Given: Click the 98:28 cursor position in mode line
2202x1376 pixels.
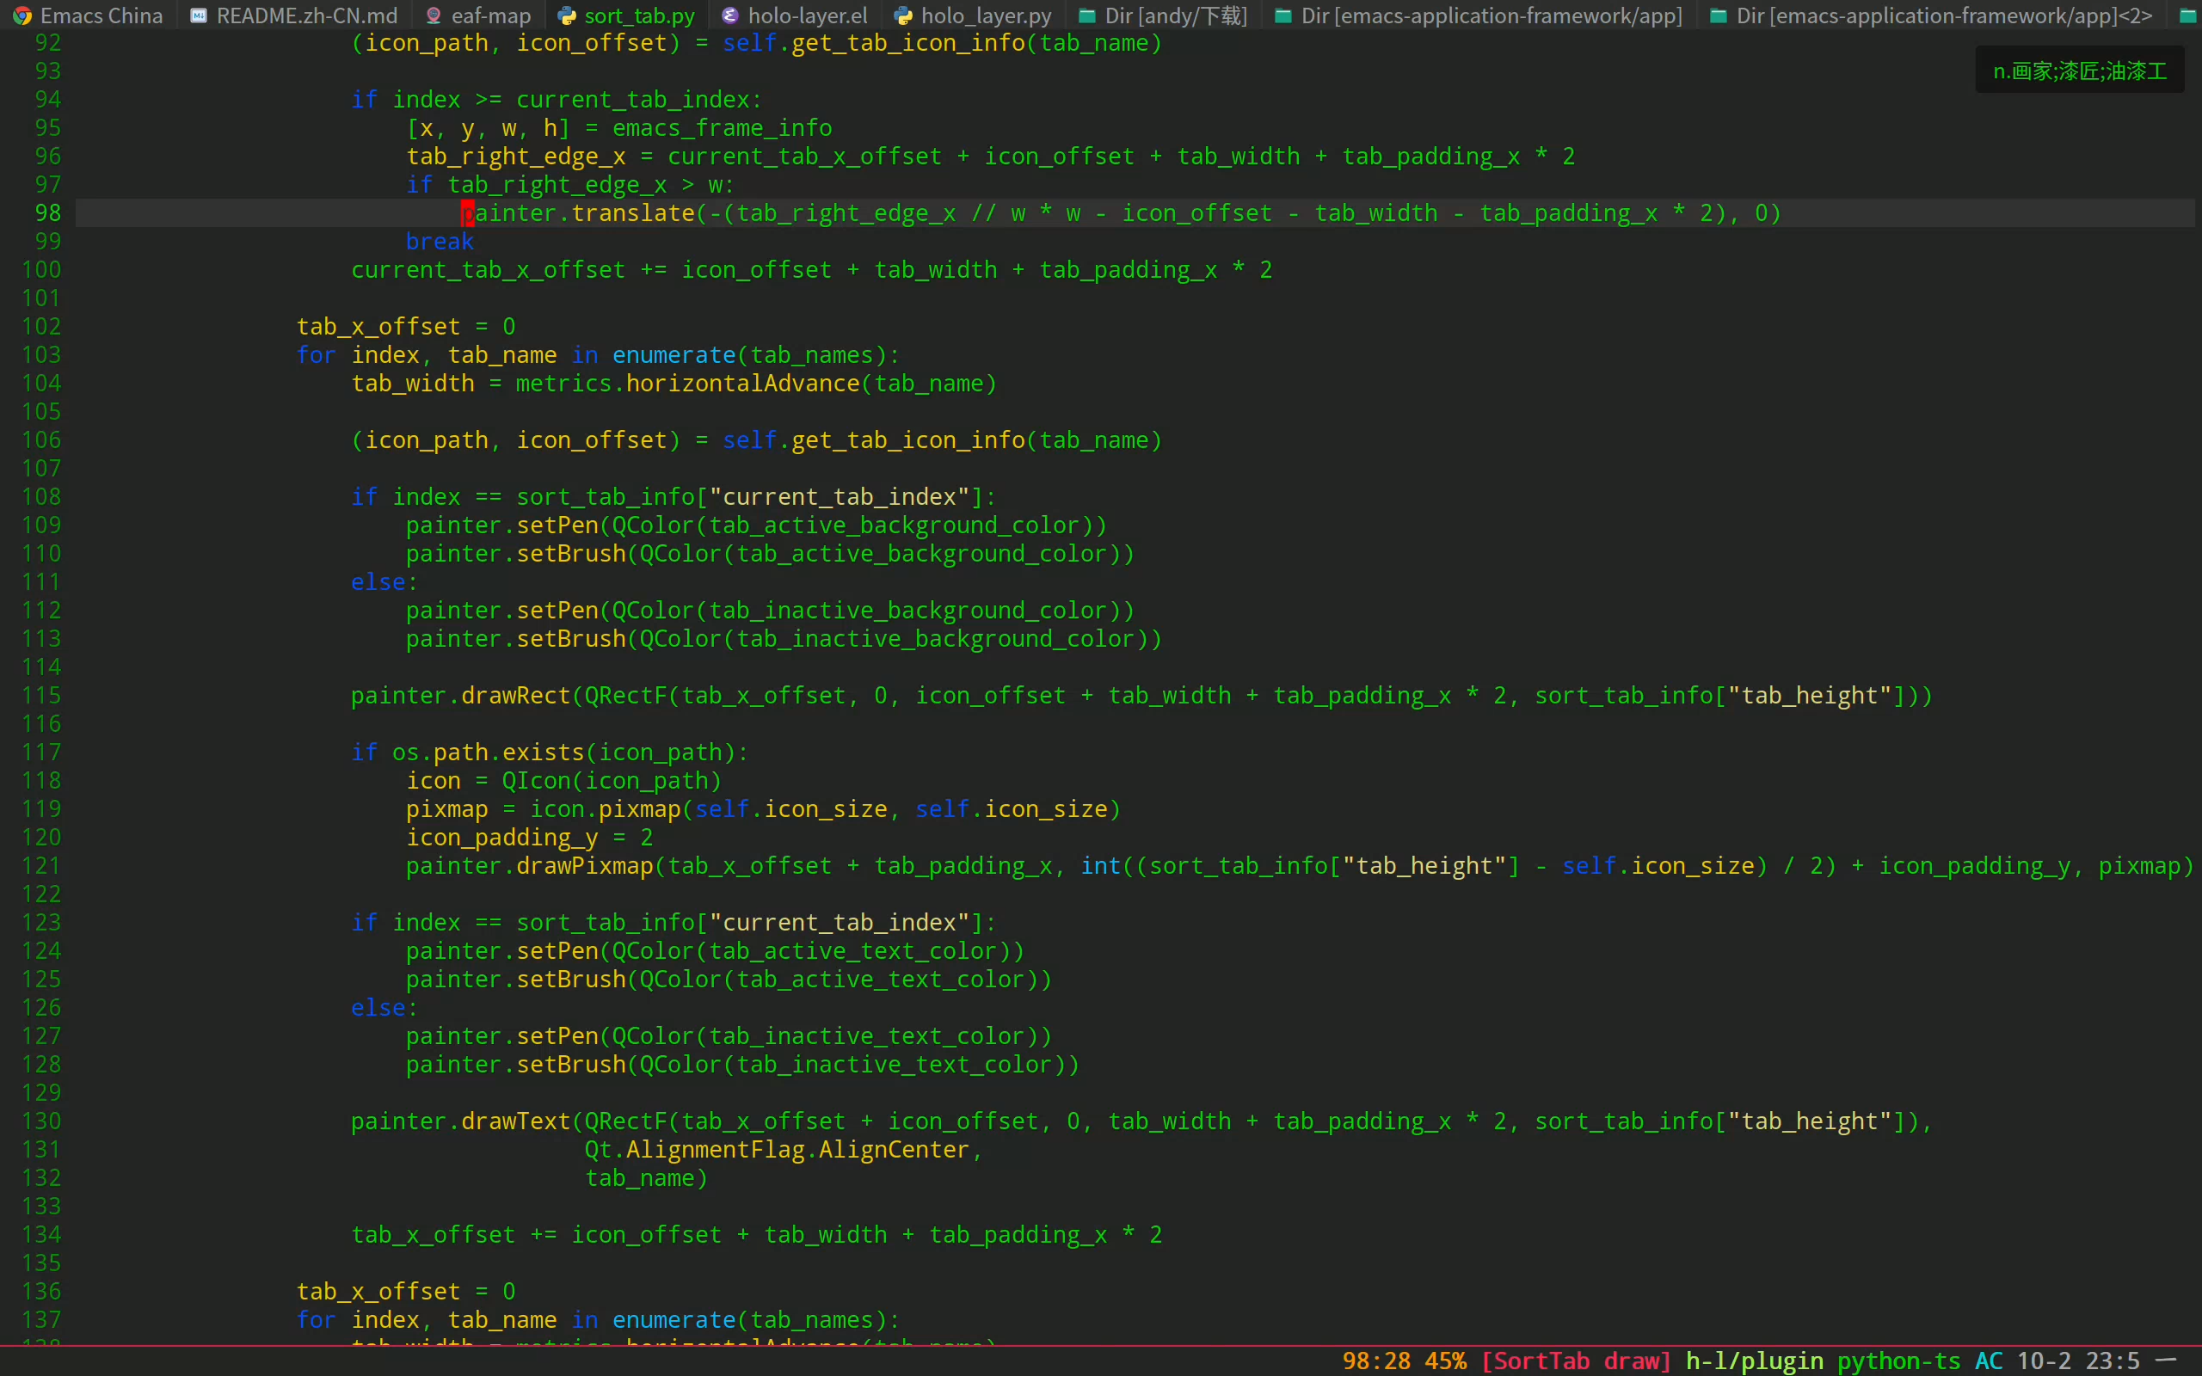Looking at the screenshot, I should [1375, 1361].
